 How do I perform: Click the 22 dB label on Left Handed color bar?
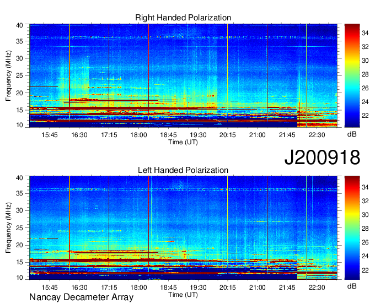point(365,270)
